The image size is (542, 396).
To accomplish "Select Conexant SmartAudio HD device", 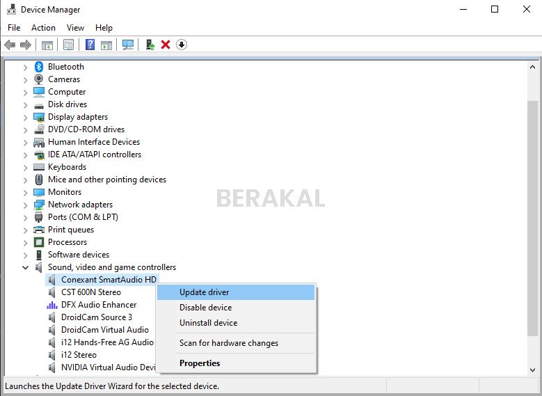I will click(109, 280).
